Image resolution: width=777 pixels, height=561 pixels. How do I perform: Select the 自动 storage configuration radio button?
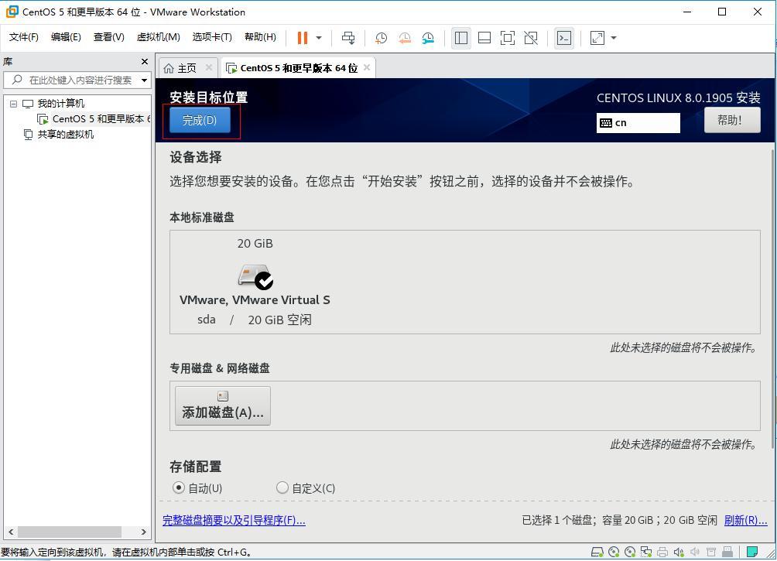pos(179,487)
